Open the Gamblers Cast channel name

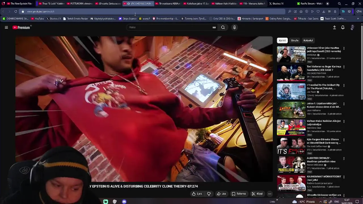click(x=314, y=128)
